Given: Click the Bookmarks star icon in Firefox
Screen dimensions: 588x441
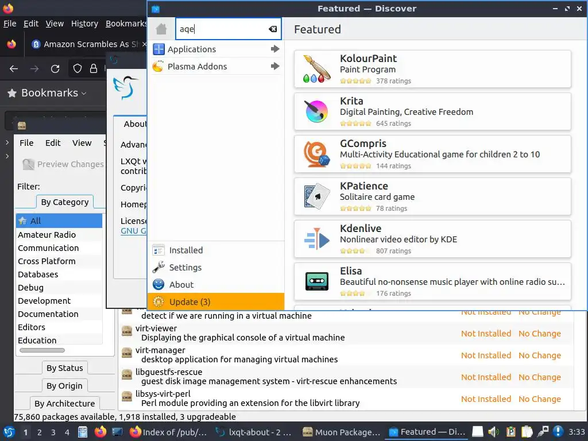Looking at the screenshot, I should click(x=12, y=93).
